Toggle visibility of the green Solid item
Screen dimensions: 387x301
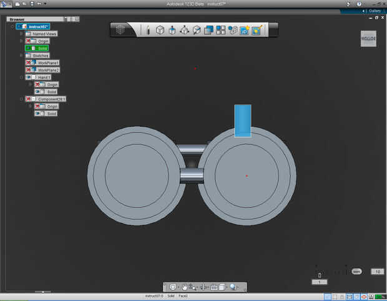coord(28,48)
